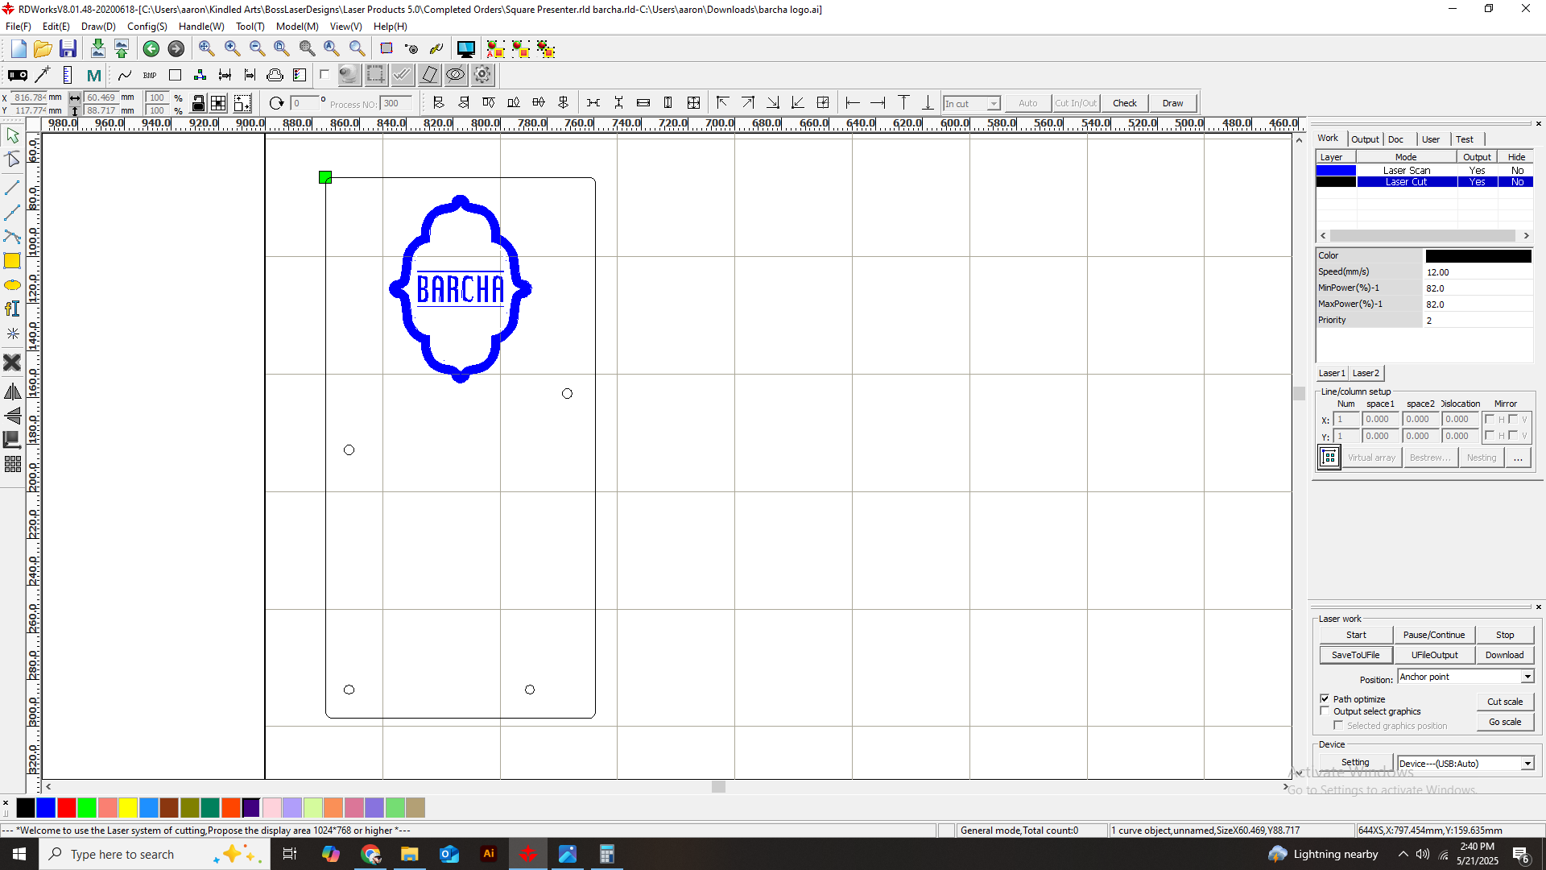Toggle X row Mirror V checkbox
Screen dimensions: 1546x870
pyautogui.click(x=1513, y=420)
